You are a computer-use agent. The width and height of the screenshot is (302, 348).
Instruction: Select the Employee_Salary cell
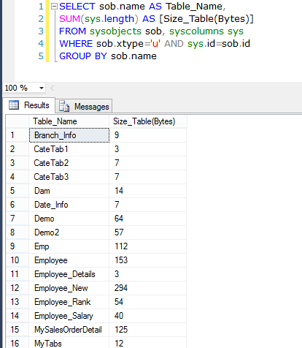tap(69, 316)
